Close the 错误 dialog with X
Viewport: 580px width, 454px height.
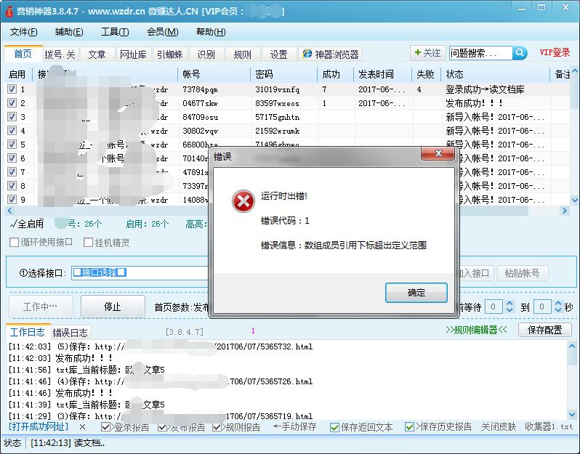click(438, 153)
